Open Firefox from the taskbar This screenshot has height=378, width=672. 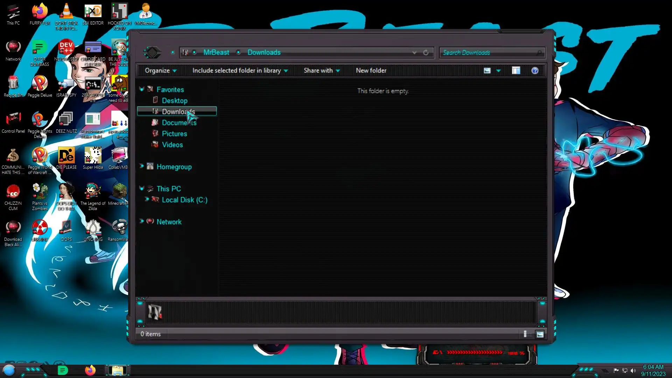coord(90,370)
